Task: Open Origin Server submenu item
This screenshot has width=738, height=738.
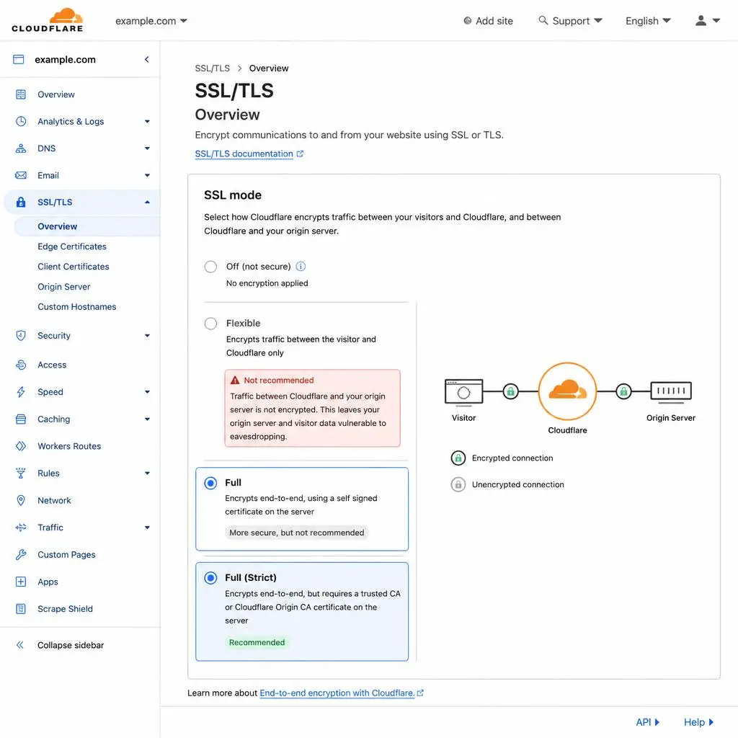Action: [x=64, y=287]
